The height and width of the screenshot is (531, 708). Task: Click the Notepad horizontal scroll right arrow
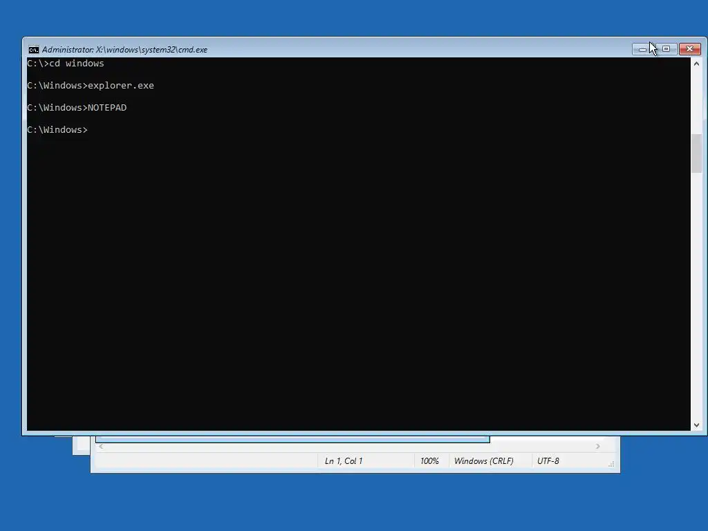597,446
